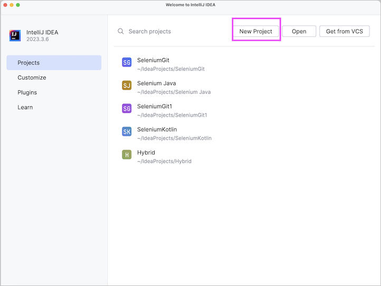
Task: Open the Plugins section
Action: tap(27, 92)
